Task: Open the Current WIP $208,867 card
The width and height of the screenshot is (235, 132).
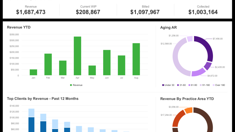Action: pyautogui.click(x=88, y=10)
